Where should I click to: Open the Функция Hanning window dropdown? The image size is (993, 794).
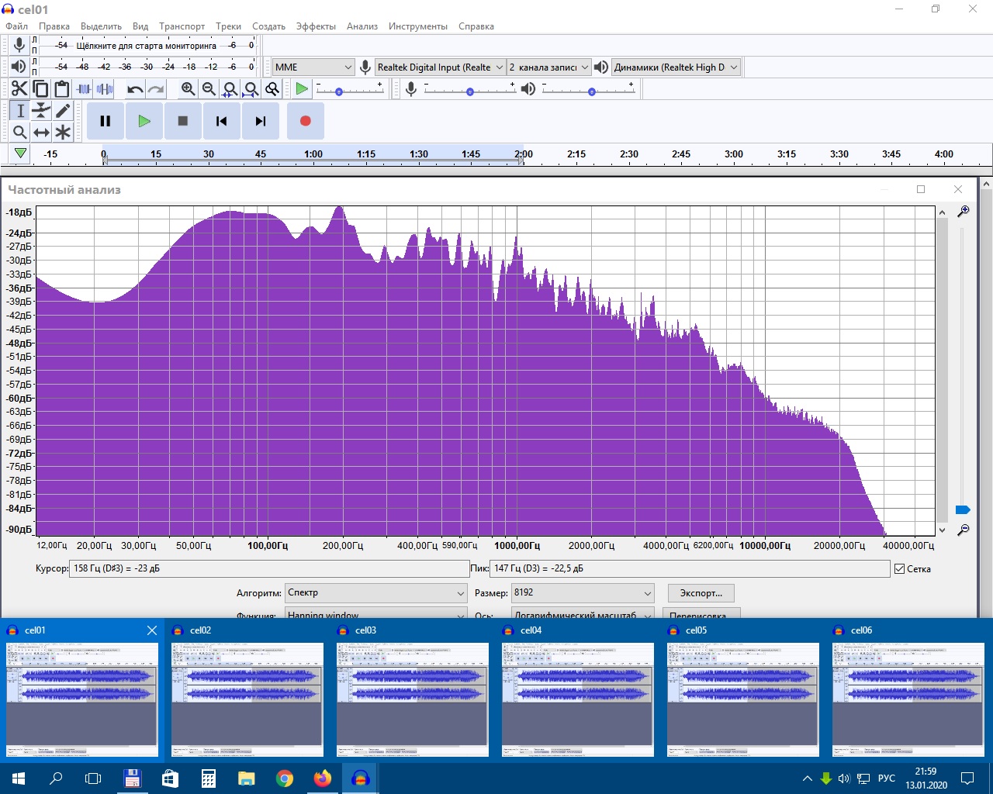click(376, 614)
